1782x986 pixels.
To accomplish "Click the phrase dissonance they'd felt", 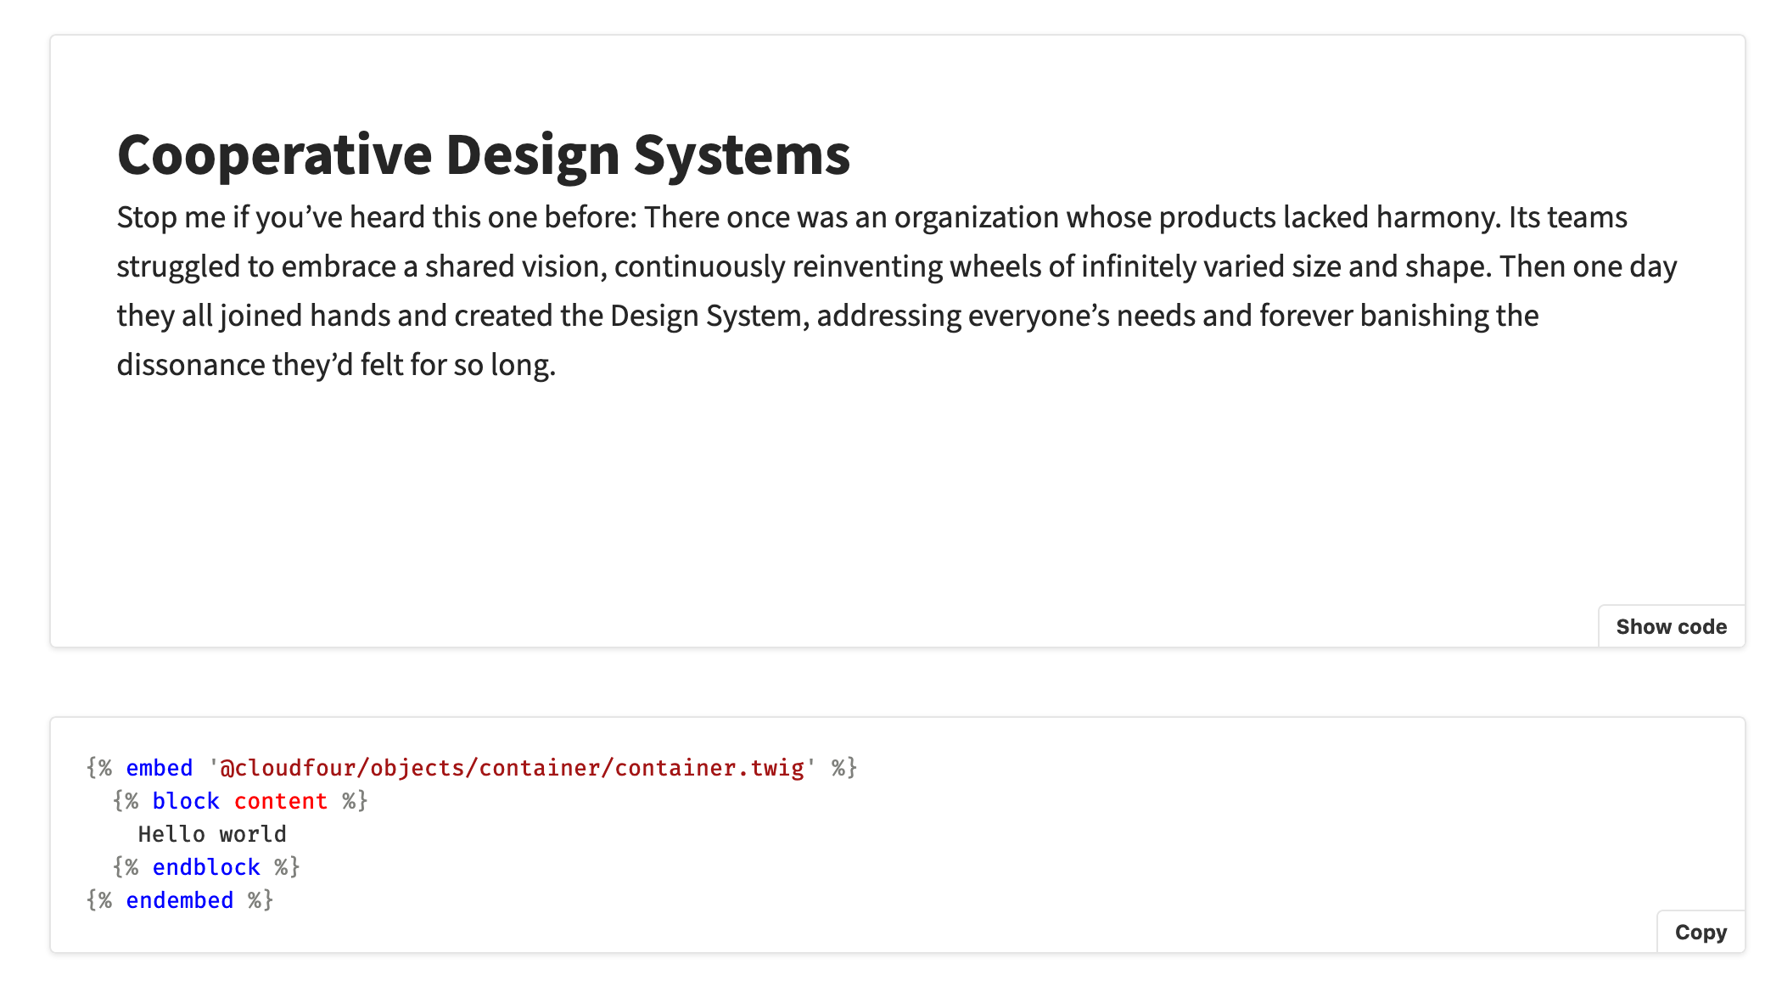I will (259, 365).
